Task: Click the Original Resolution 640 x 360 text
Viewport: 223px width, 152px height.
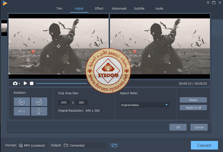Action: pos(79,111)
